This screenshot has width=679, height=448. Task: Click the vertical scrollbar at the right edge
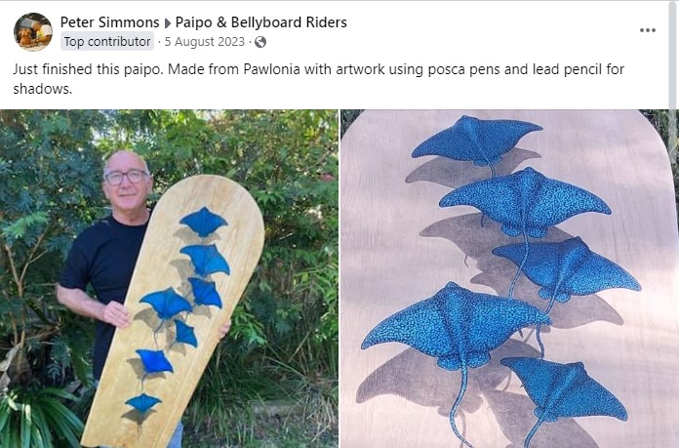673,56
